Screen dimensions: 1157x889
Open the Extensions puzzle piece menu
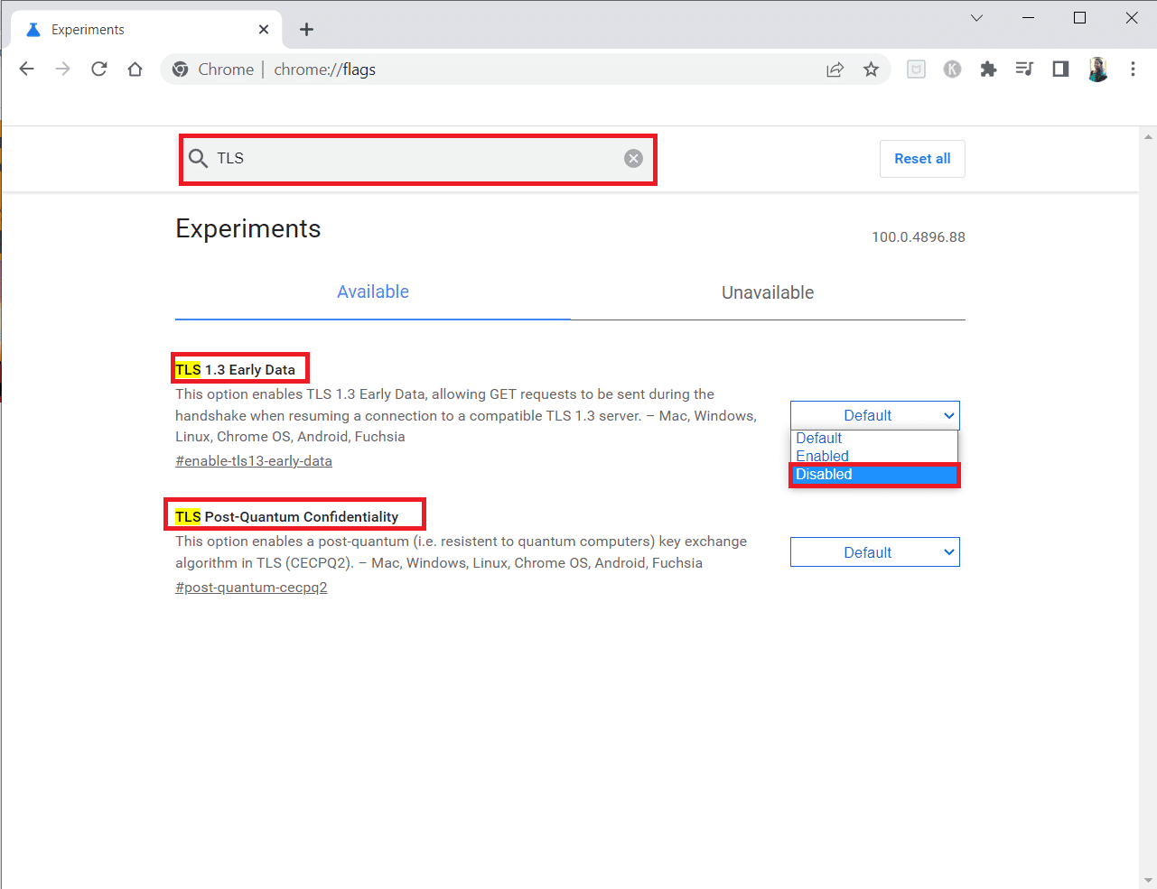988,69
